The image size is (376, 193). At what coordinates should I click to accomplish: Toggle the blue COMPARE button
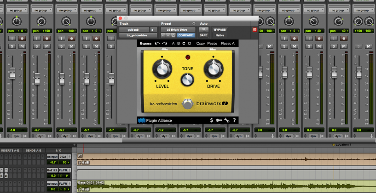click(x=186, y=35)
